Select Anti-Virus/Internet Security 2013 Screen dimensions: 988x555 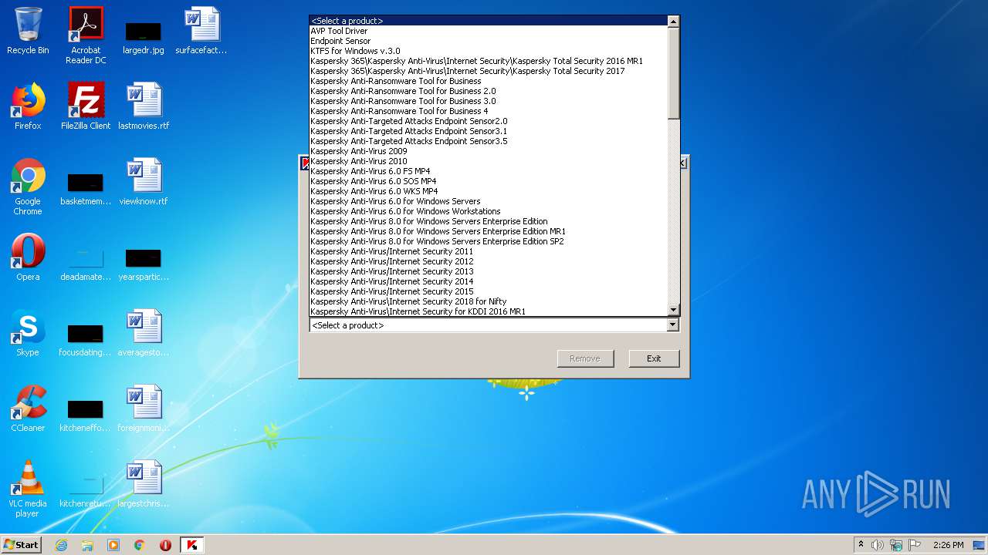(x=488, y=271)
